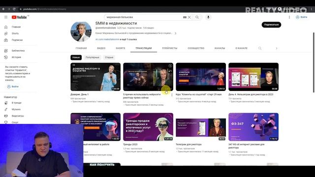Click title '347 ФЗ об интернет рекламе'
The image size is (315, 177).
point(247,146)
